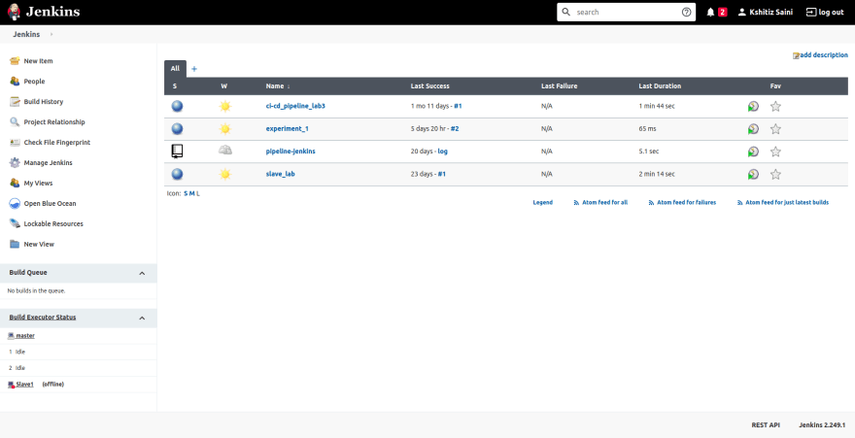Open the pipeline-jenkins job
This screenshot has height=438, width=855.
coord(291,152)
